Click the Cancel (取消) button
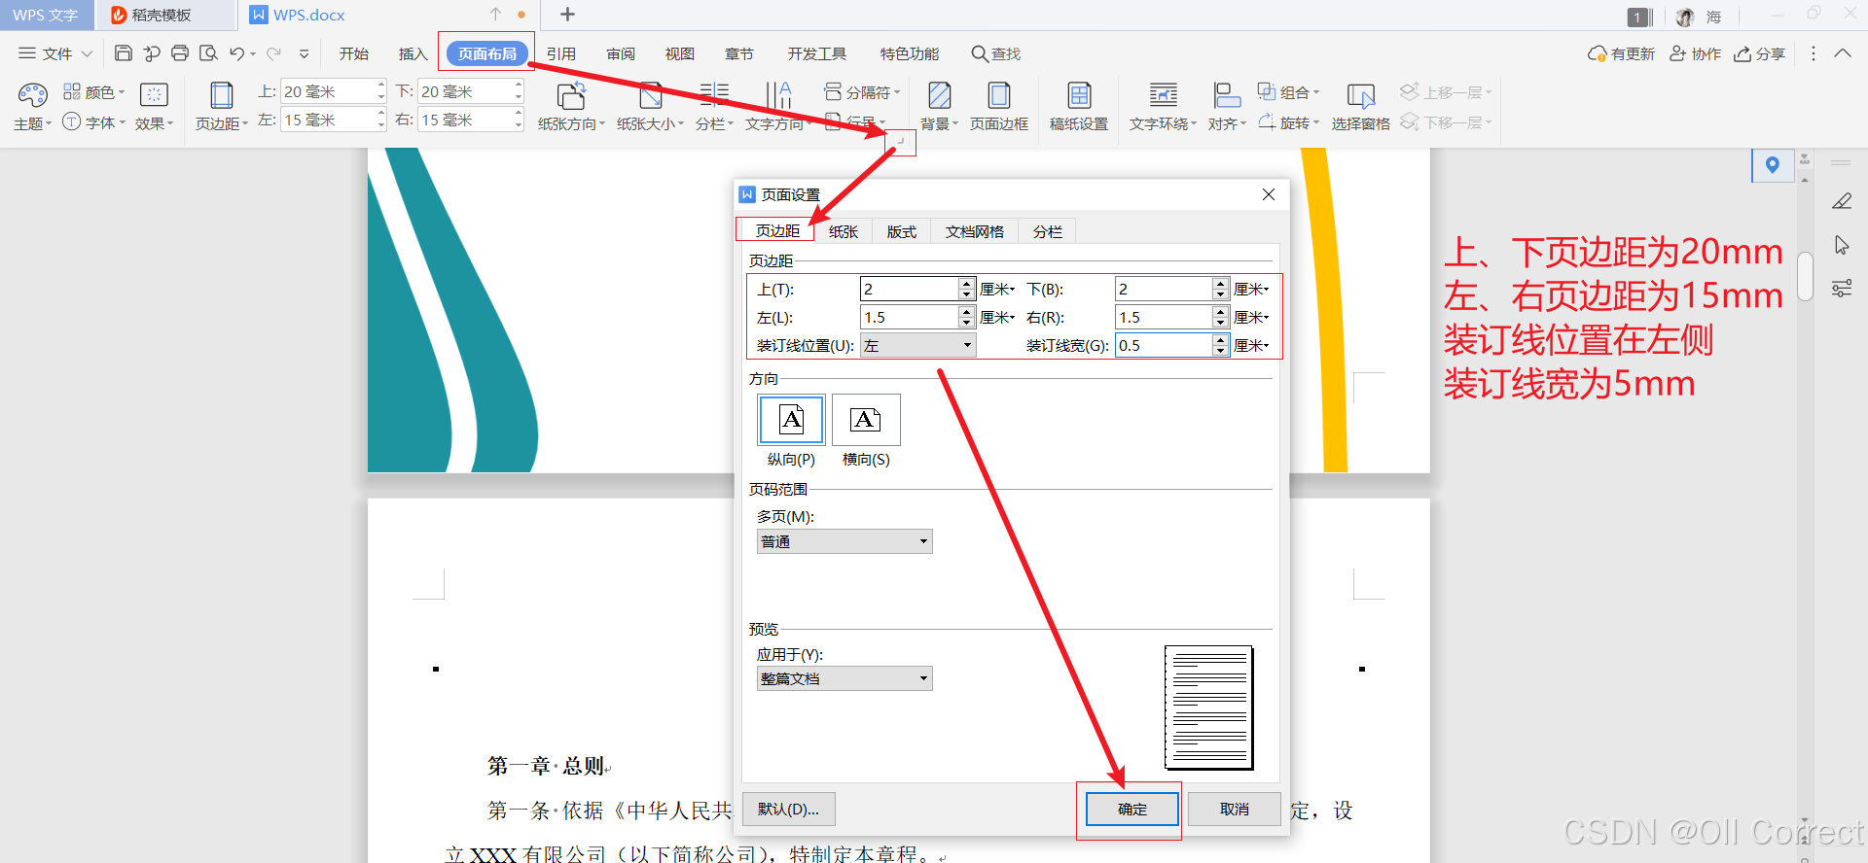Image resolution: width=1868 pixels, height=863 pixels. coord(1234,809)
